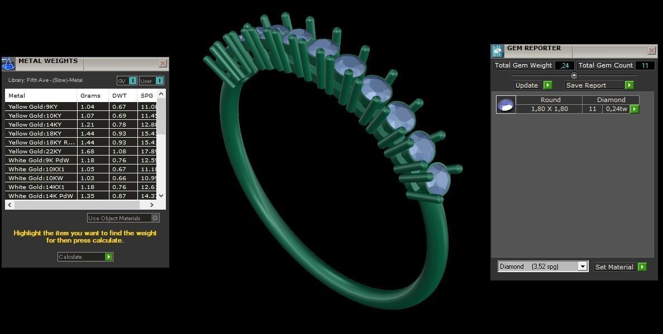The height and width of the screenshot is (334, 663).
Task: Select the Yellow Gold:18KY row
Action: (x=81, y=133)
